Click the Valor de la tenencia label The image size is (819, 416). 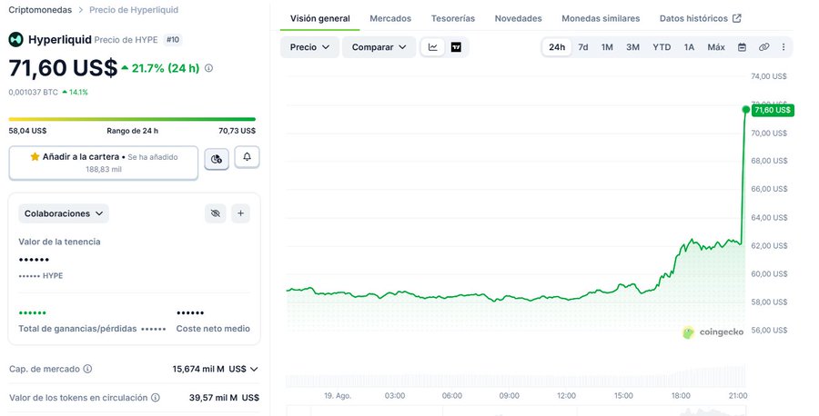59,242
